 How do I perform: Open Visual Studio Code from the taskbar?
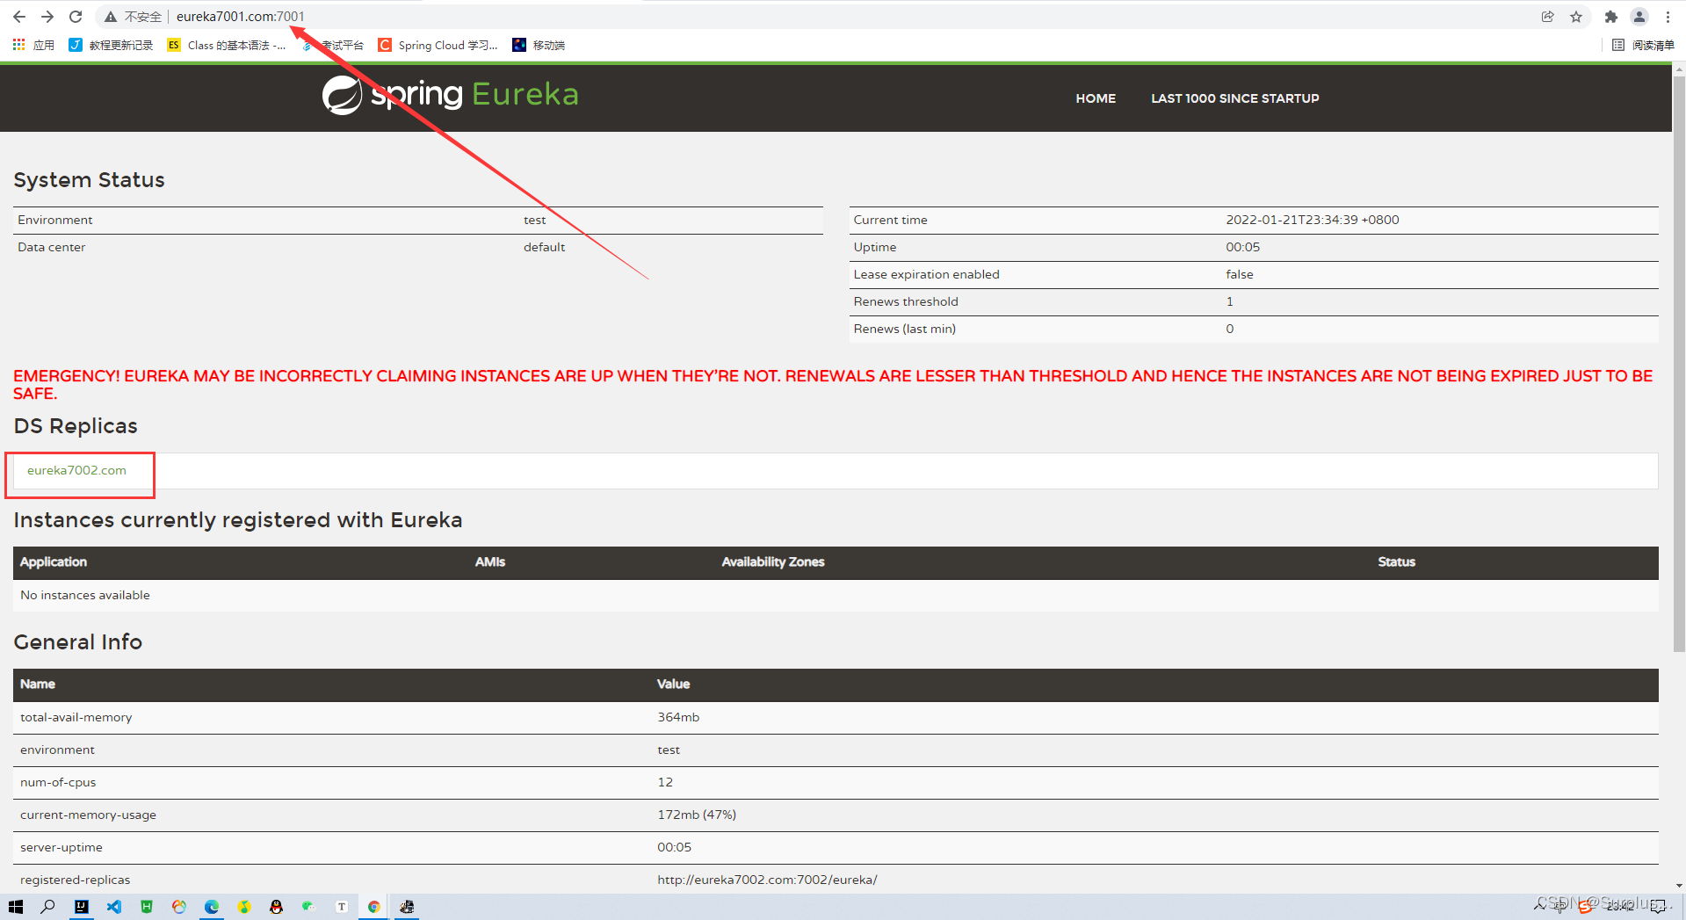tap(114, 907)
